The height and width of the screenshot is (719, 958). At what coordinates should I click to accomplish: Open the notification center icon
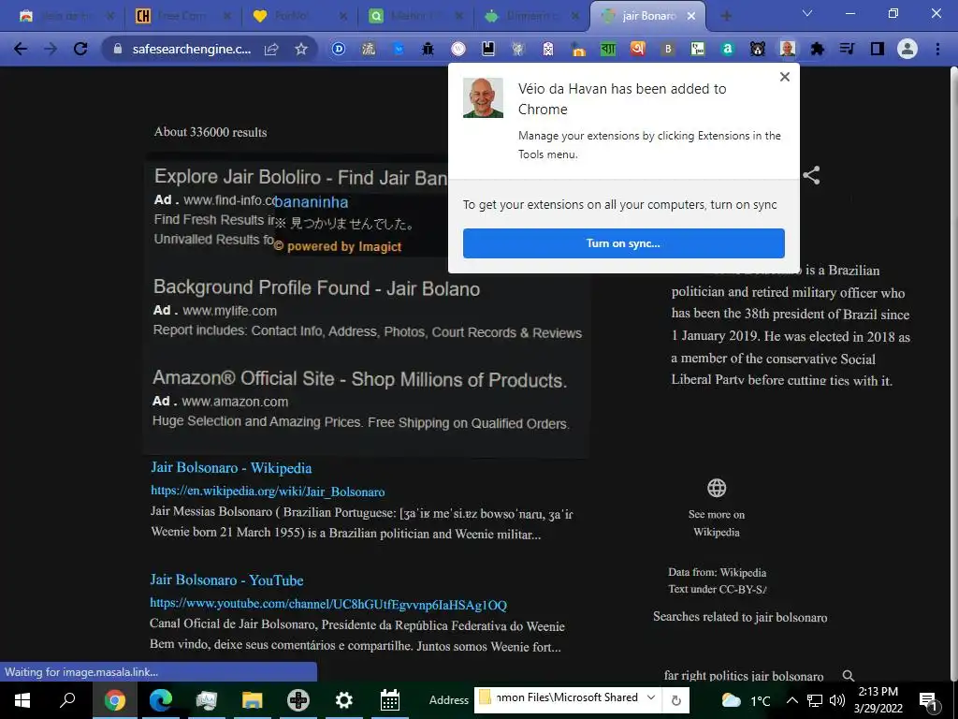pos(928,700)
